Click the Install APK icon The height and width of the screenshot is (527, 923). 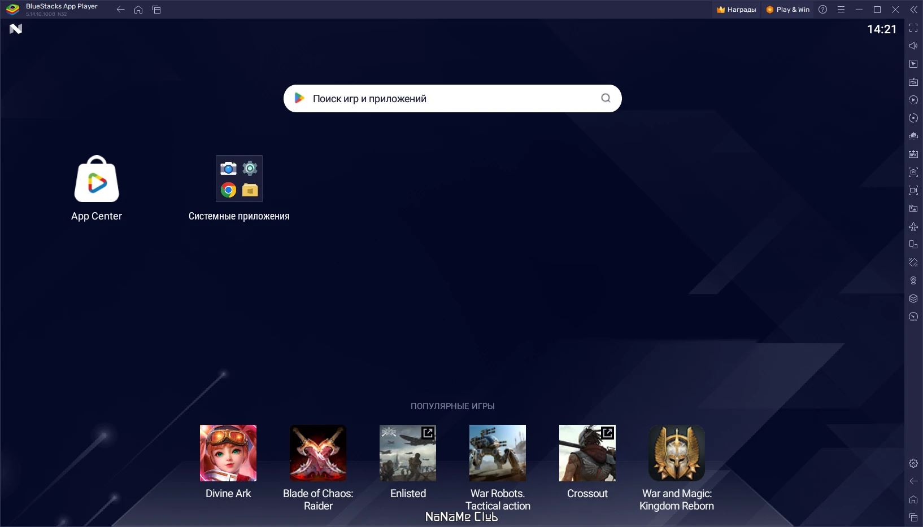click(913, 154)
